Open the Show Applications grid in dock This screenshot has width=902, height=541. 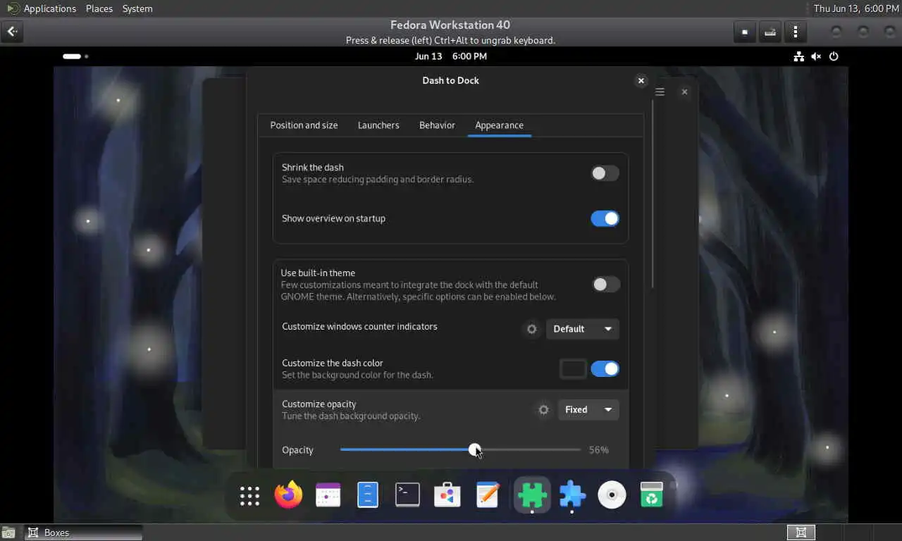(249, 496)
